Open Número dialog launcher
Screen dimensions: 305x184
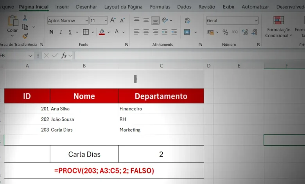tap(258, 45)
